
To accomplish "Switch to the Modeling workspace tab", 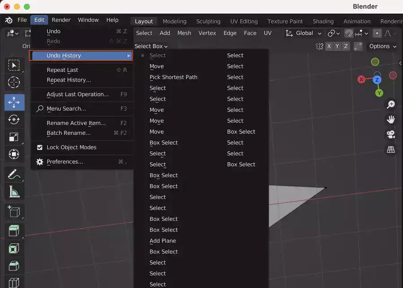I will pos(175,21).
